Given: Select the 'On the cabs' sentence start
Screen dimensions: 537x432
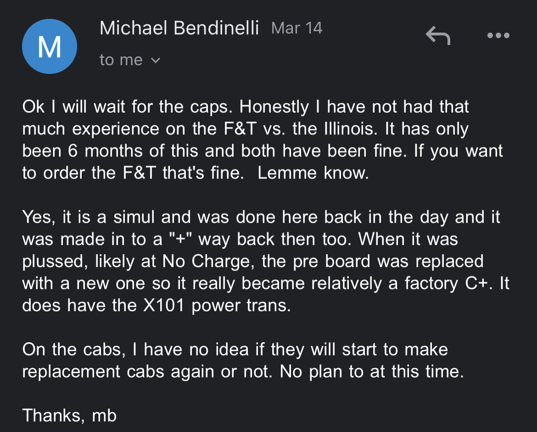Looking at the screenshot, I should pyautogui.click(x=74, y=349).
